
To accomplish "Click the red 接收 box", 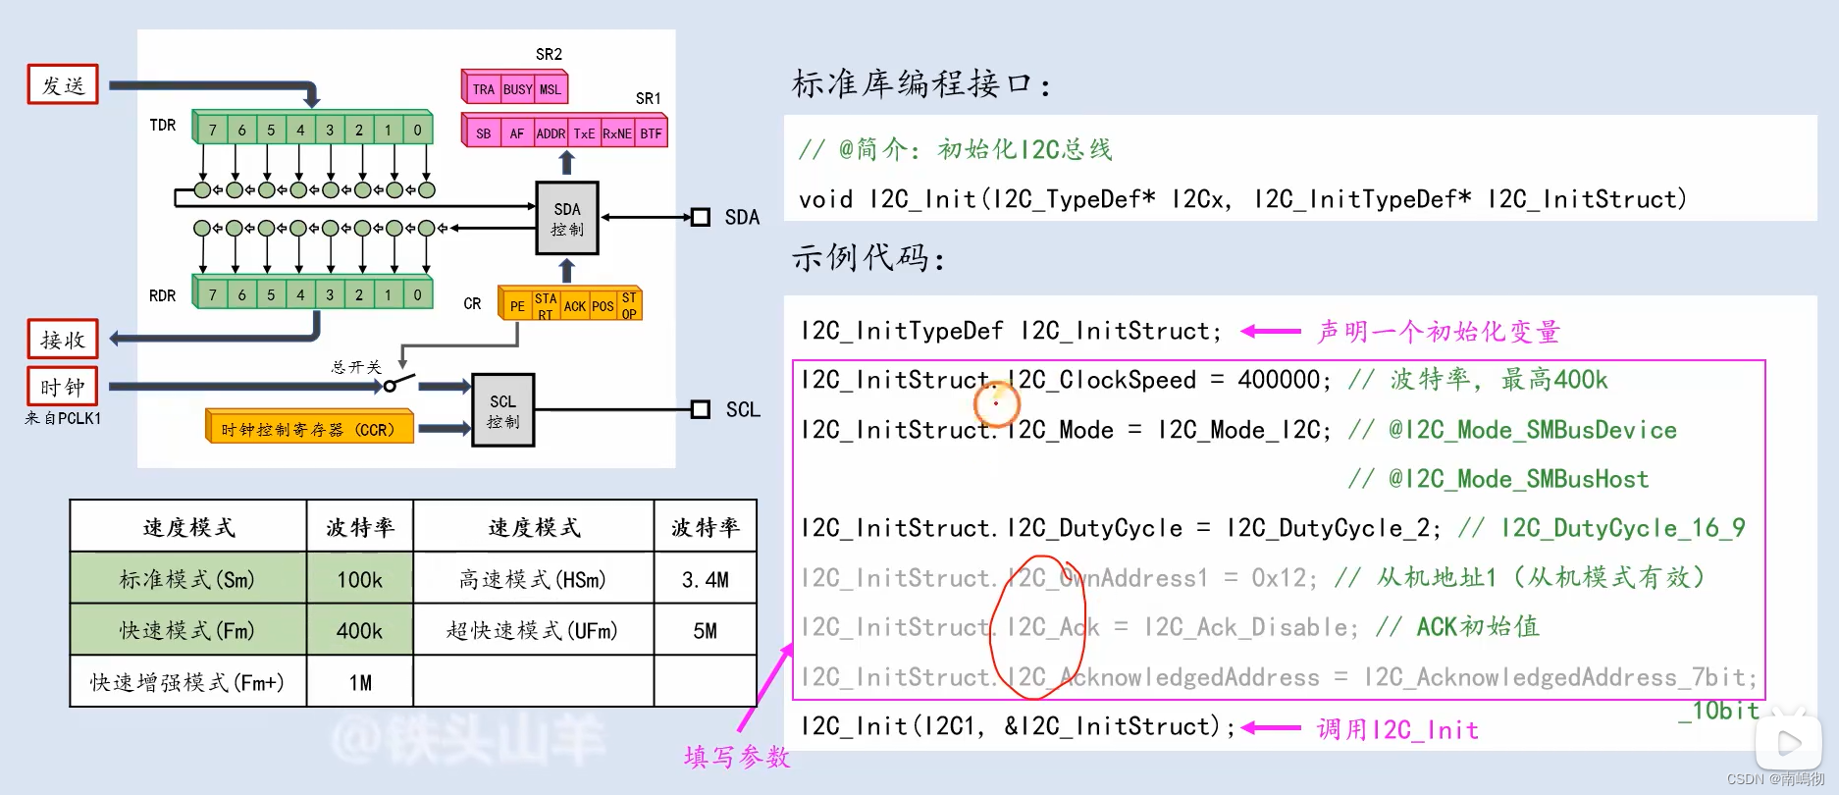I will point(63,340).
